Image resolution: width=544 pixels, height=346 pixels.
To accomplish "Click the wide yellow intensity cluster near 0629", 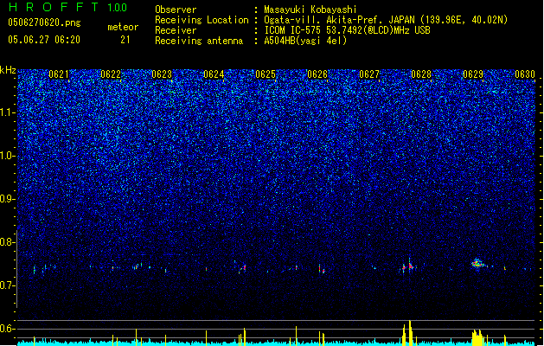I will [x=477, y=337].
